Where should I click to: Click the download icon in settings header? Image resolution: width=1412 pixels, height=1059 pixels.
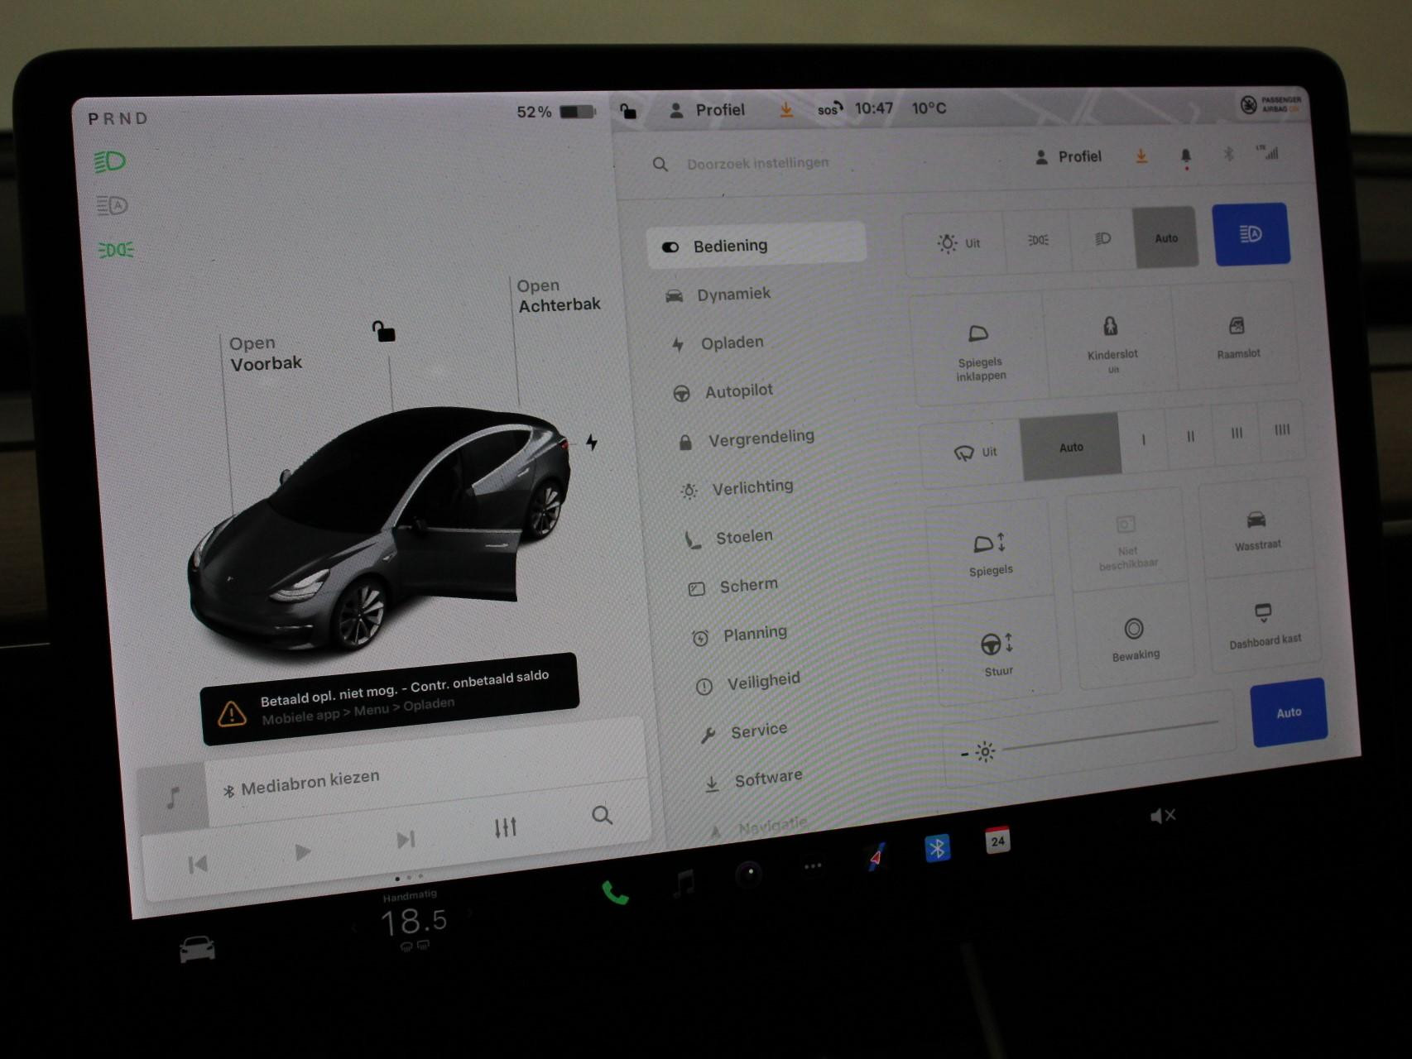point(1141,156)
